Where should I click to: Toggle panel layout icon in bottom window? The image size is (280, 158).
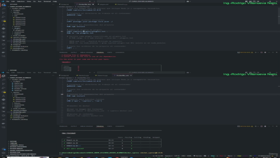pyautogui.click(x=250, y=72)
